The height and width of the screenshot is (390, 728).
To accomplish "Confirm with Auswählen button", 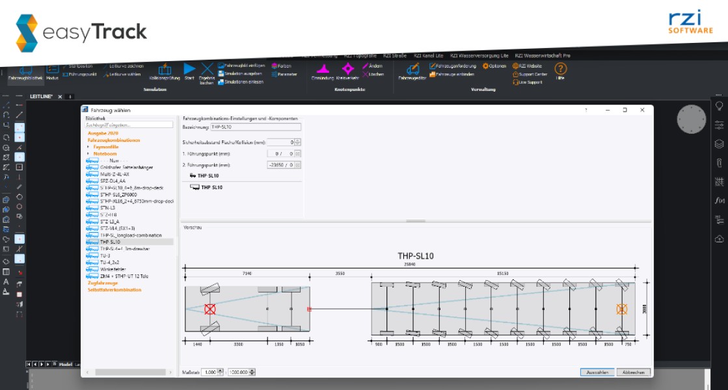I will pos(597,372).
